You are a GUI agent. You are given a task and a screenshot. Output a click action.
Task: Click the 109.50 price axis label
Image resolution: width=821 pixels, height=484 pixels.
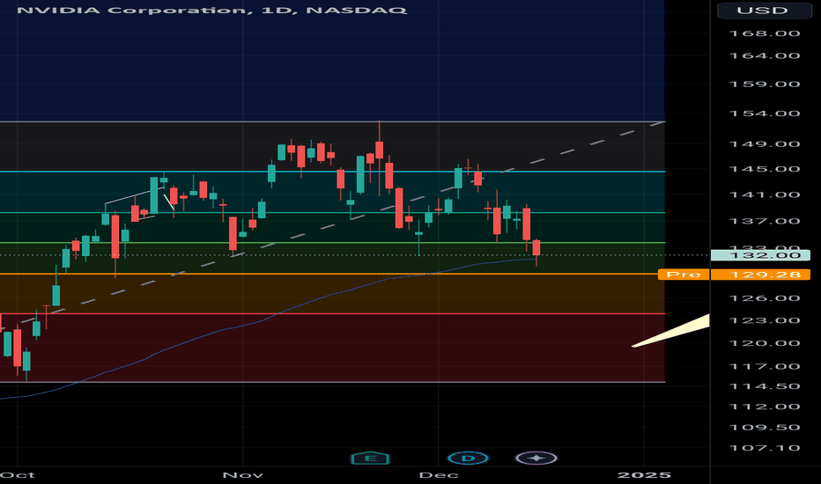click(765, 428)
